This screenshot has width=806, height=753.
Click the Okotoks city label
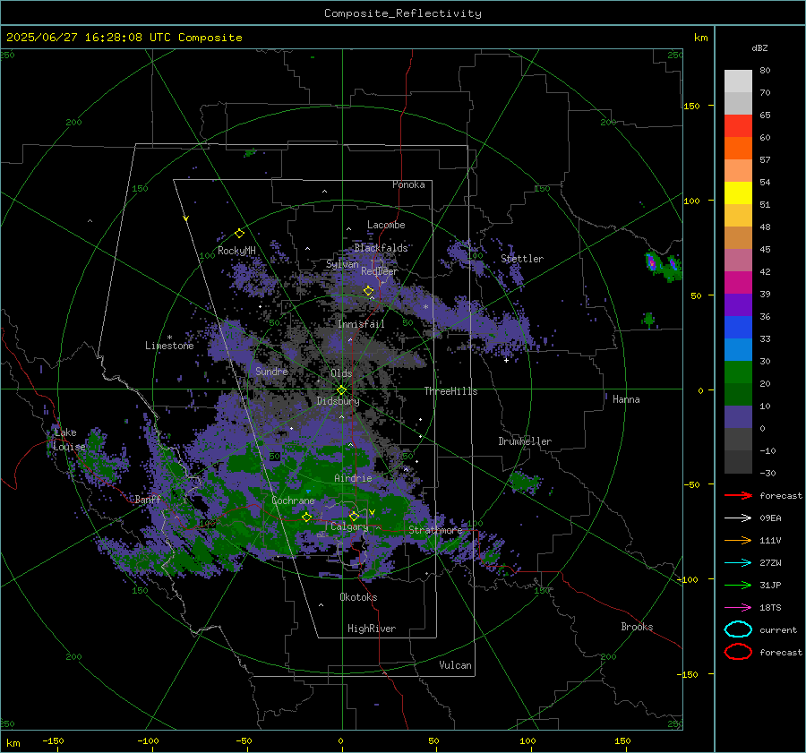pyautogui.click(x=358, y=597)
